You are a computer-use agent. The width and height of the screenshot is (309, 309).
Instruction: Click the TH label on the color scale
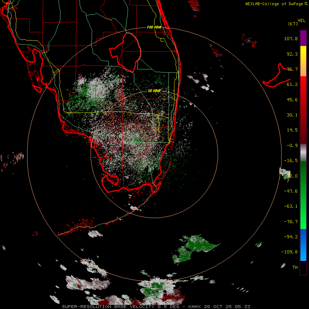click(295, 267)
